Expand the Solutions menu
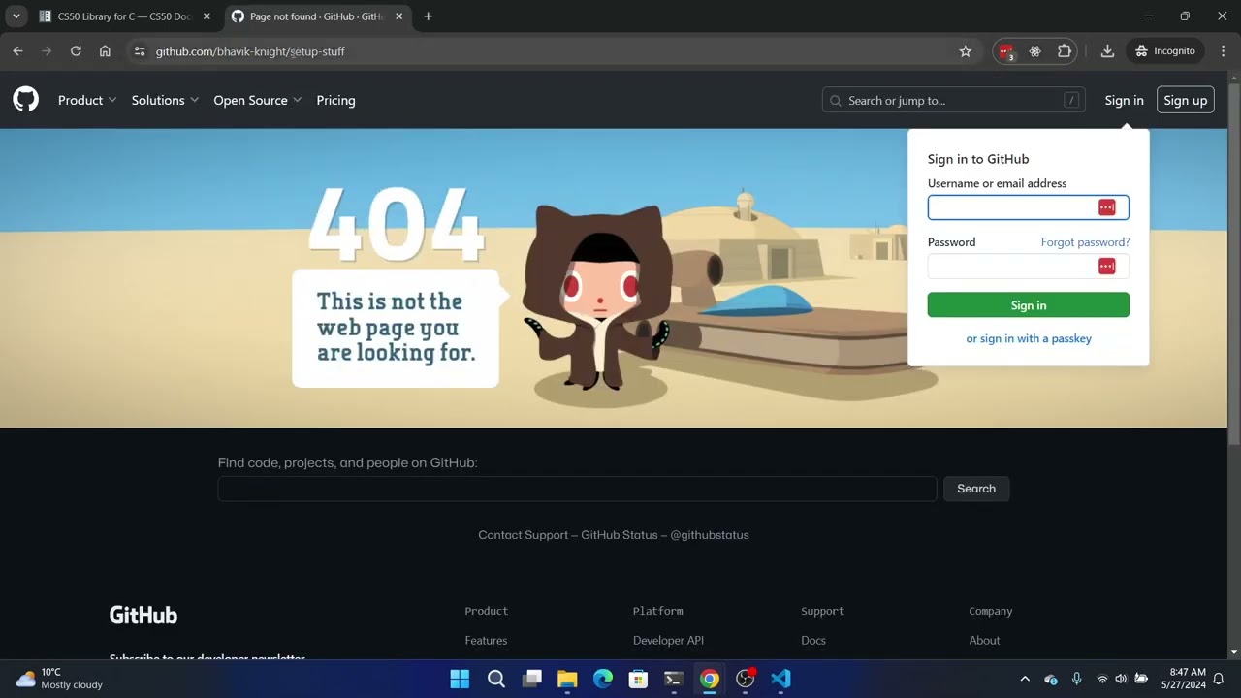The width and height of the screenshot is (1241, 698). point(165,100)
